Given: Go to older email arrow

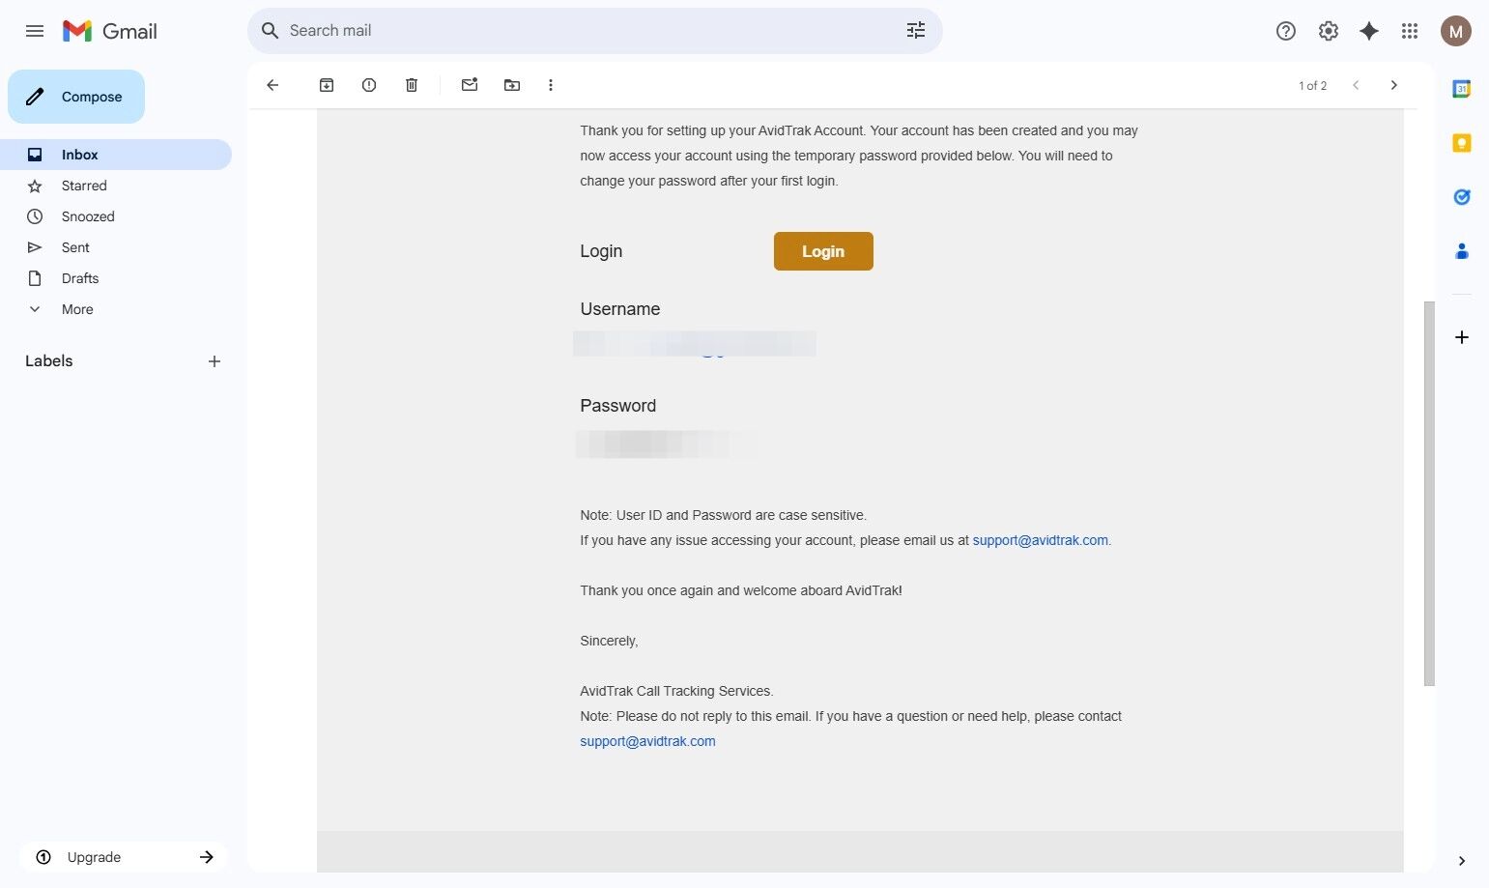Looking at the screenshot, I should [1393, 85].
